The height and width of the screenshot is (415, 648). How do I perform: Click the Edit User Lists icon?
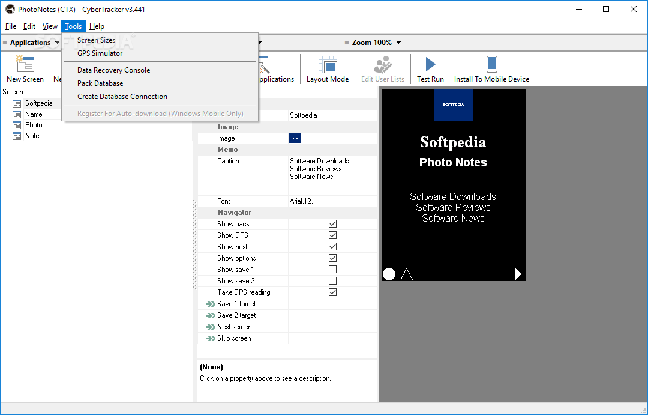pyautogui.click(x=383, y=64)
